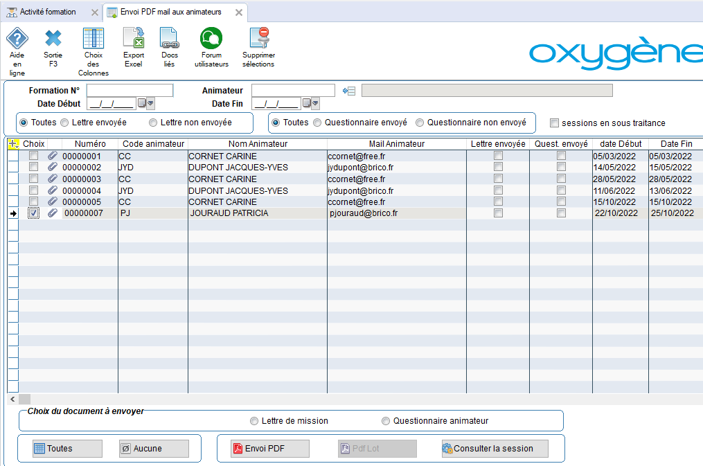The image size is (703, 466).
Task: Click the Aucune deselect button
Action: tap(154, 449)
